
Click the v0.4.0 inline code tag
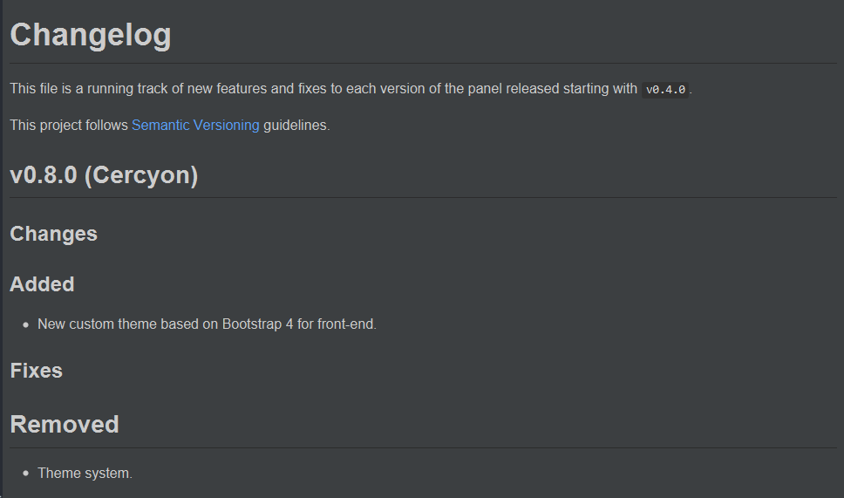pos(665,90)
